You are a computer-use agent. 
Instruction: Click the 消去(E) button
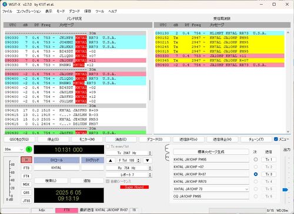tap(121, 140)
